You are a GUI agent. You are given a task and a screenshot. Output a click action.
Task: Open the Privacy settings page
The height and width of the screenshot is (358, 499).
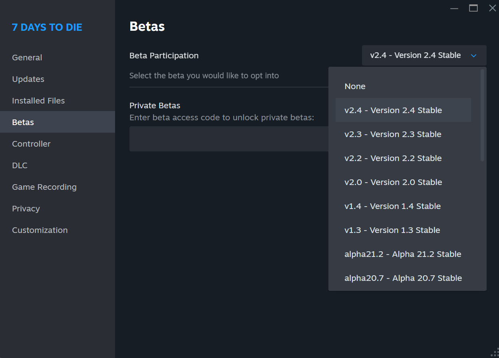coord(26,209)
